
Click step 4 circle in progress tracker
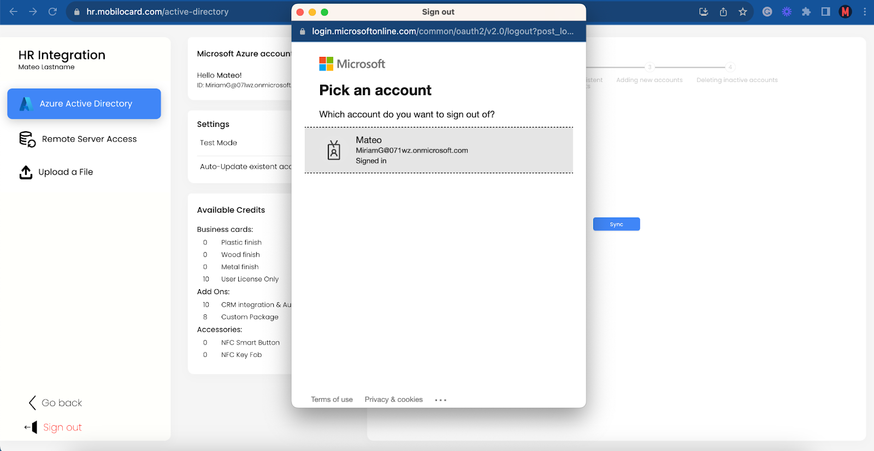click(x=730, y=67)
